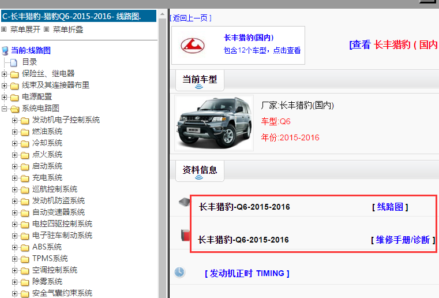Expand the 燃油系统 node
Viewport: 439px width, 298px height.
point(14,132)
